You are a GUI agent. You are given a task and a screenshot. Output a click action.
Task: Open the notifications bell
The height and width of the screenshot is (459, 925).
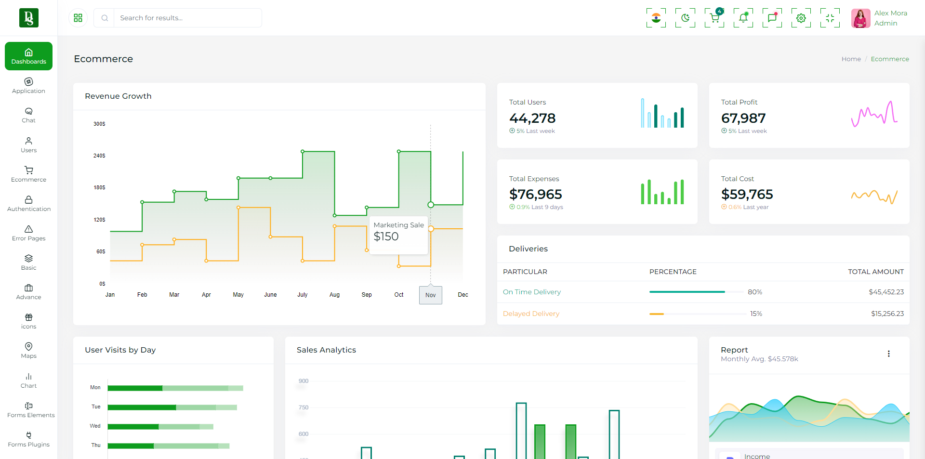point(743,18)
